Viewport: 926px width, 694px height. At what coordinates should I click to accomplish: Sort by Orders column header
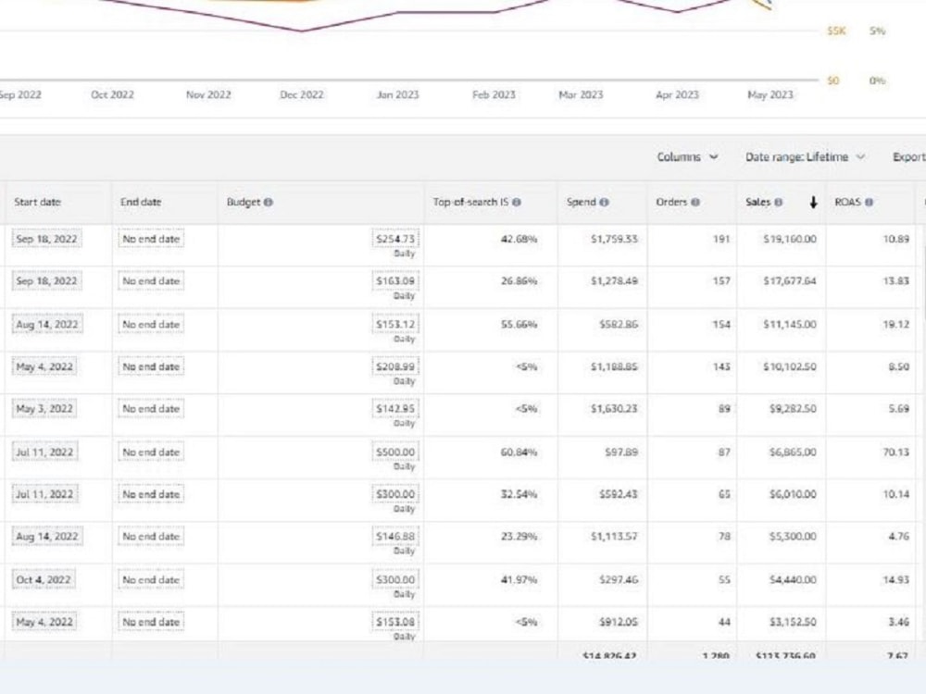click(671, 202)
